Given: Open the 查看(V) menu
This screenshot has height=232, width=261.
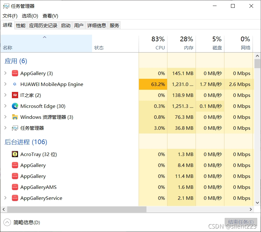Looking at the screenshot, I should (50, 16).
